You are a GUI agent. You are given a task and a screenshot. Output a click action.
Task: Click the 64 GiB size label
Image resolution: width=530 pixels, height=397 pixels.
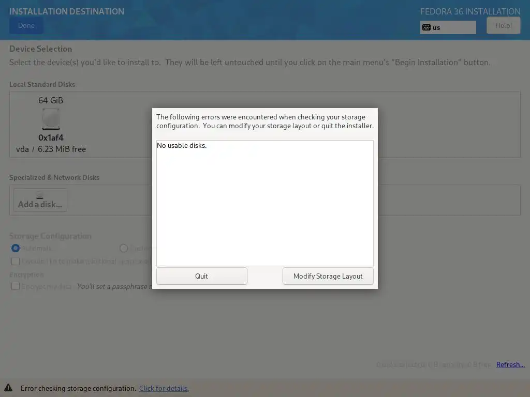point(51,101)
